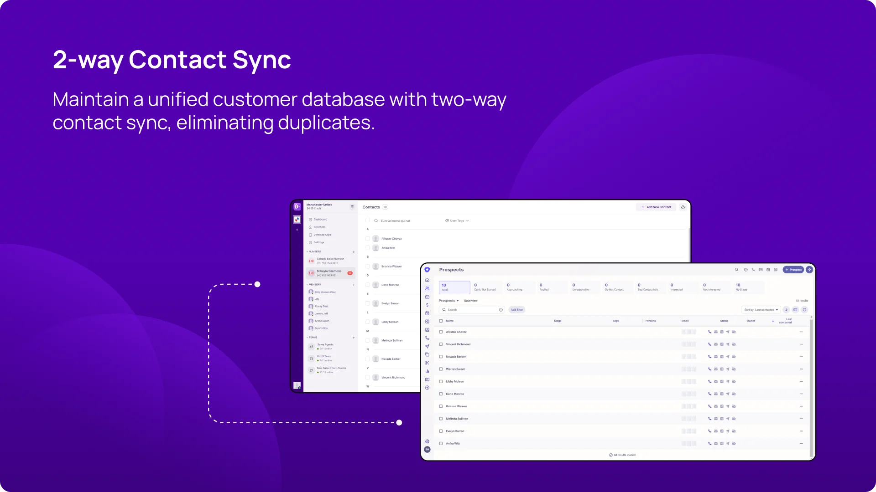Select all prospects checkbox in header row
Screen dimensions: 876x492
pos(441,321)
